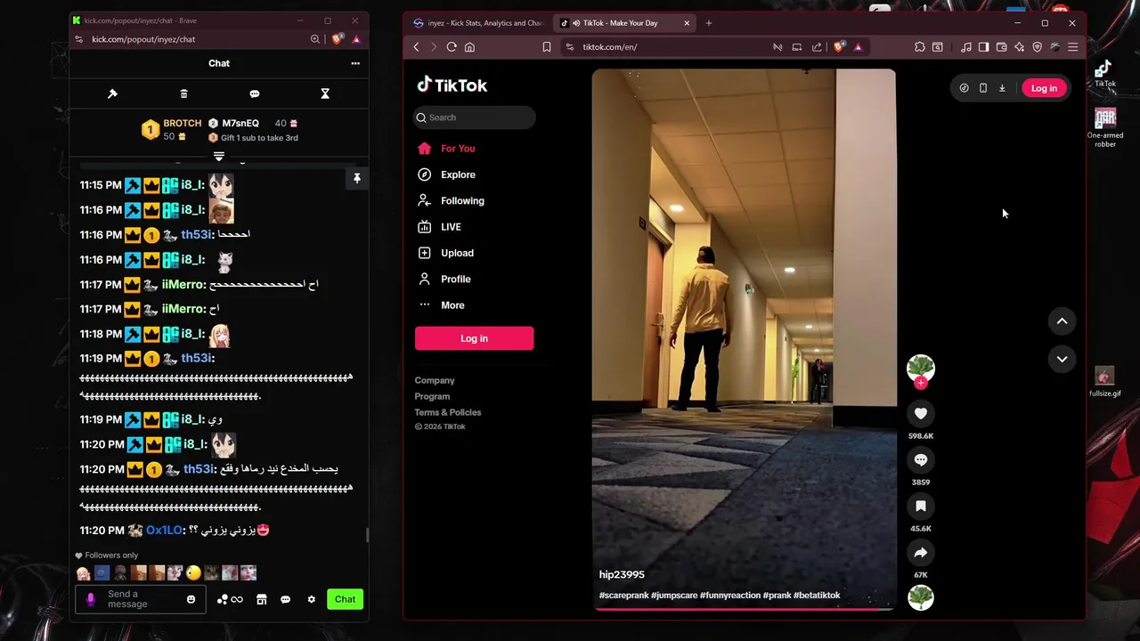The image size is (1140, 641).
Task: Like the video with the heart icon
Action: click(x=921, y=413)
